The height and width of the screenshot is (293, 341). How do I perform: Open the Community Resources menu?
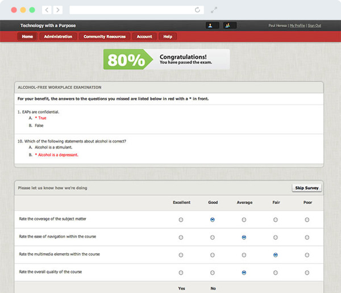click(x=105, y=36)
